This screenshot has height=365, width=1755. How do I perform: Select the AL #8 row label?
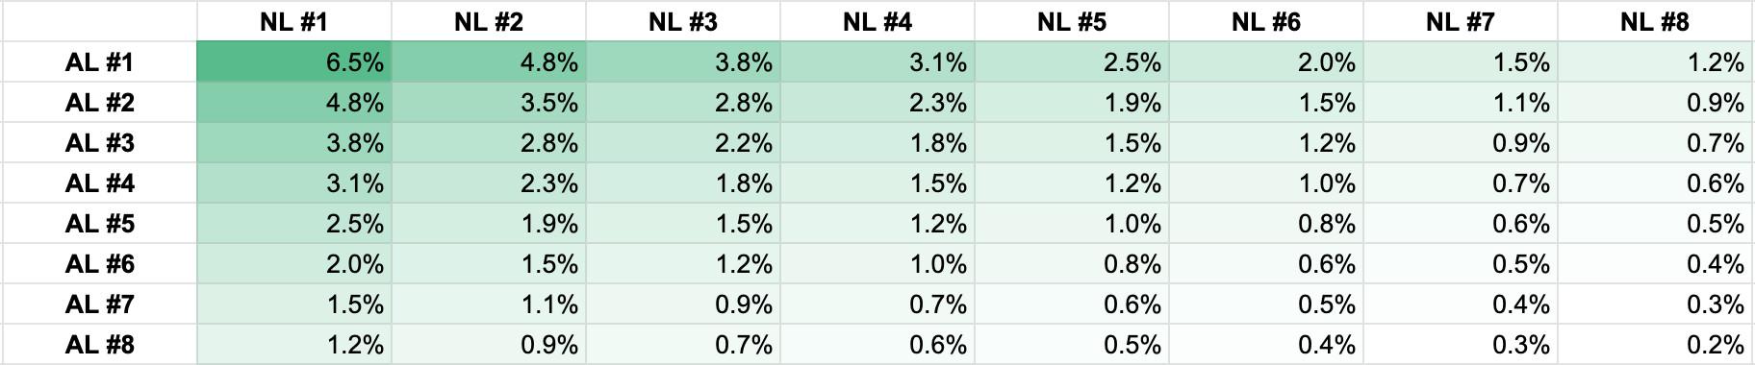click(99, 344)
